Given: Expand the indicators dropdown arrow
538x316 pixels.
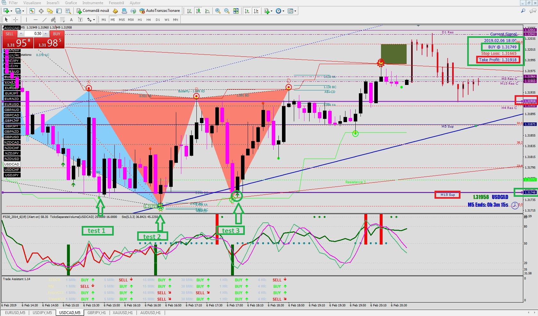Looking at the screenshot, I should coord(272,11).
